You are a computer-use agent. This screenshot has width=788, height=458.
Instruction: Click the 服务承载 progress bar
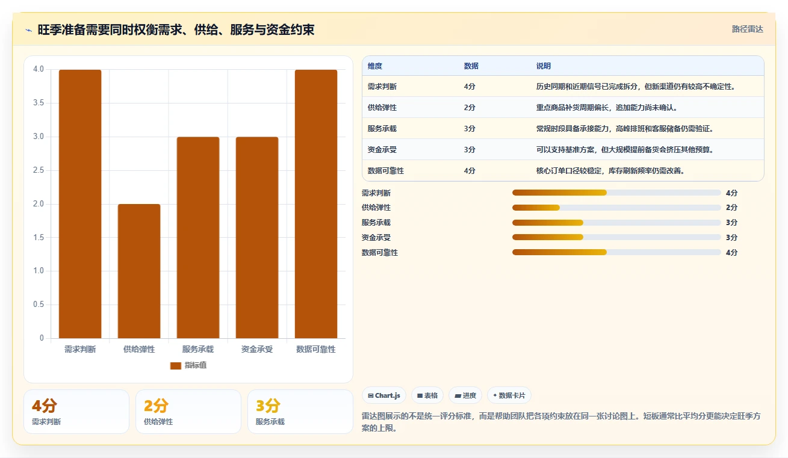[x=616, y=223]
